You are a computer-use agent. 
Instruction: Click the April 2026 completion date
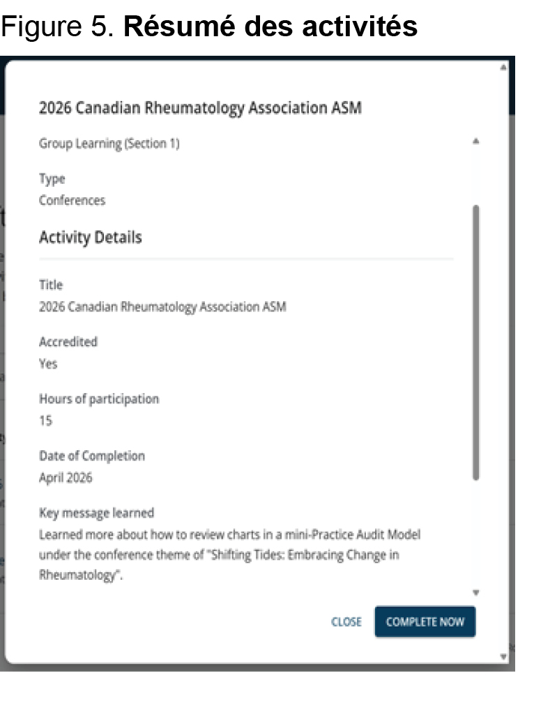click(66, 477)
